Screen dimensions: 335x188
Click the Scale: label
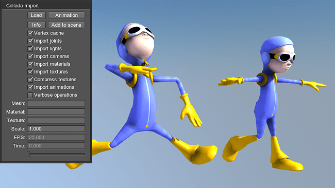(x=18, y=129)
